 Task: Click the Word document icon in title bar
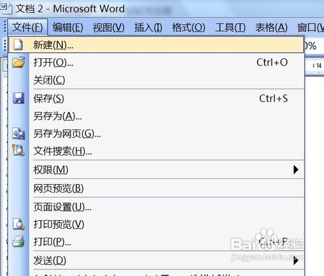pyautogui.click(x=6, y=8)
